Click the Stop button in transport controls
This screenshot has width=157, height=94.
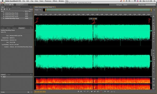[92, 91]
